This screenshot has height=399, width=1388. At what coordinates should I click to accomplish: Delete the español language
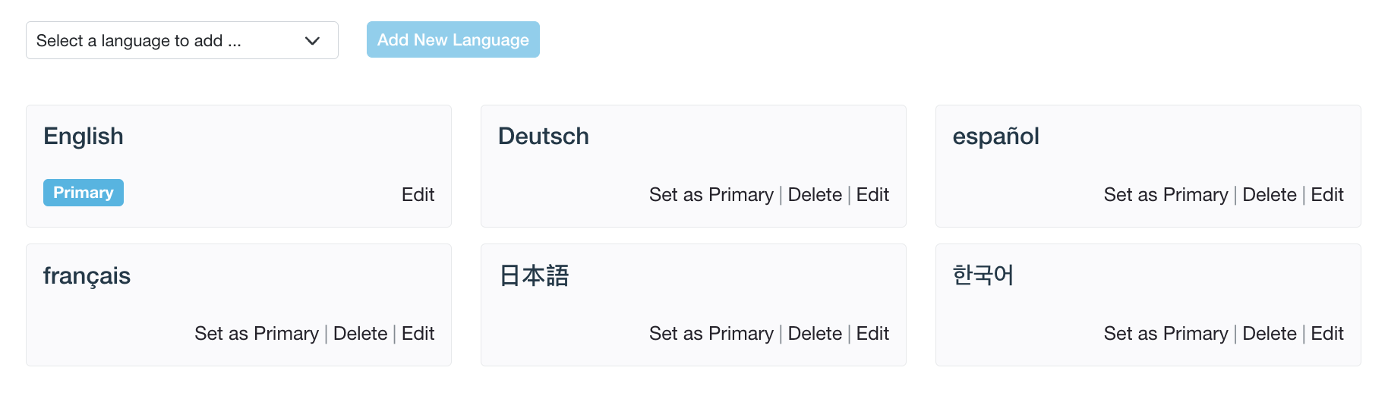tap(1270, 195)
